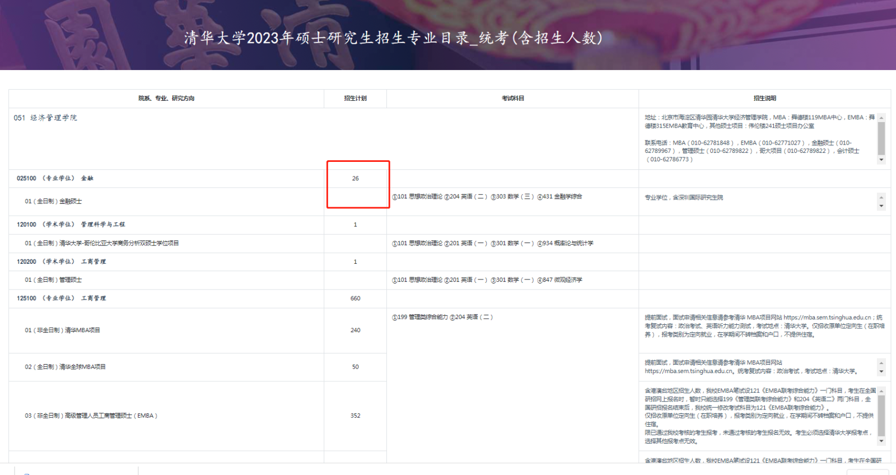The height and width of the screenshot is (475, 896).
Task: Select 02 (全日制) 清华全球MBA项目 row
Action: coord(450,367)
